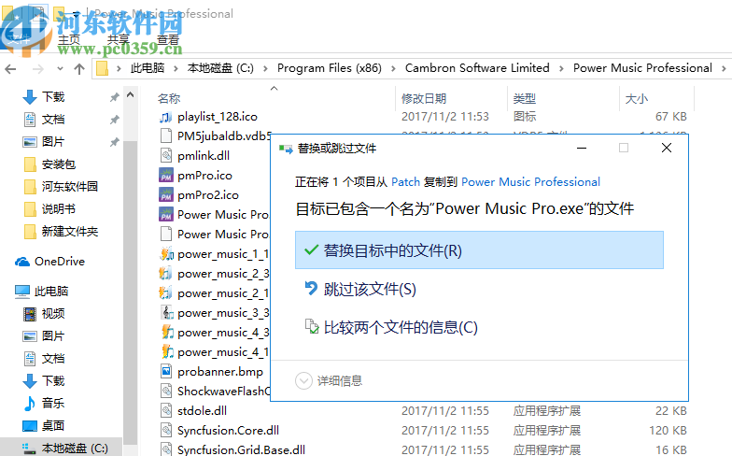This screenshot has width=732, height=456.
Task: Minimize the replace or skip dialog
Action: 582,148
